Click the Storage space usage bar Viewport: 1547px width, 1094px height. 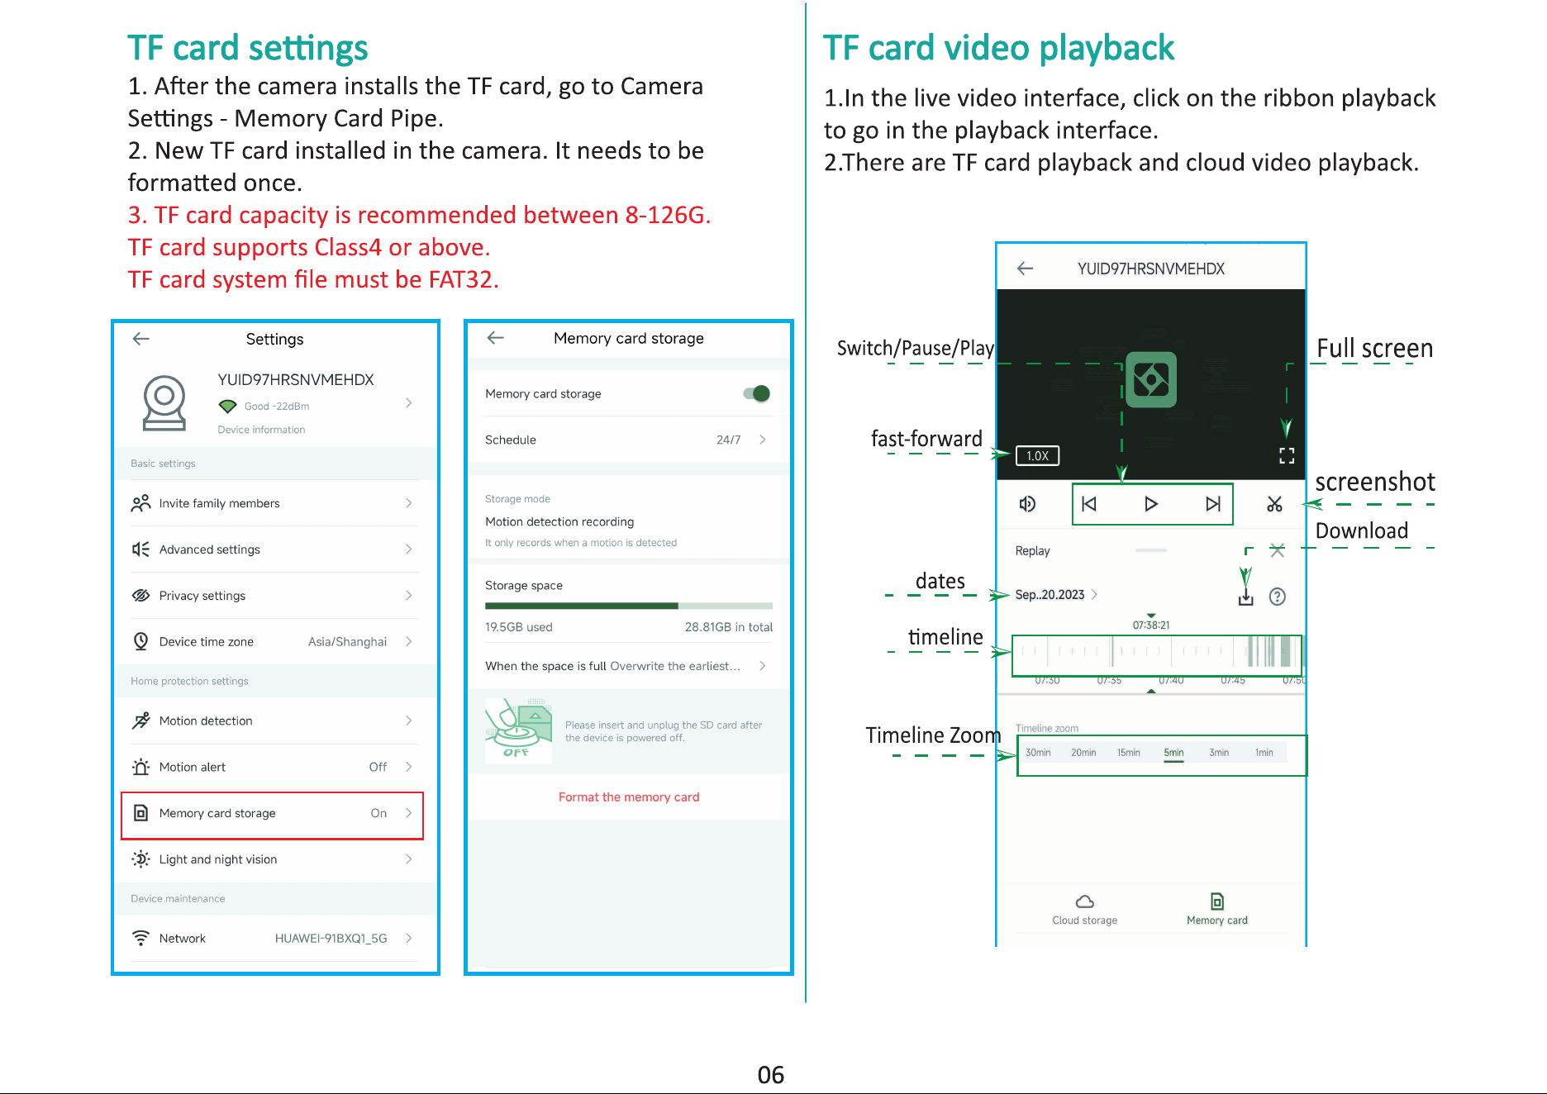[629, 606]
